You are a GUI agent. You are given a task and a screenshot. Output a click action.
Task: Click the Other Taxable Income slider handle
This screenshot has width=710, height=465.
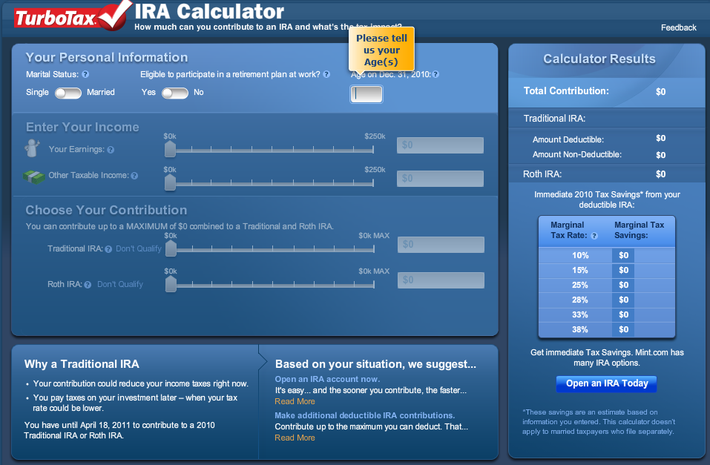coord(170,182)
